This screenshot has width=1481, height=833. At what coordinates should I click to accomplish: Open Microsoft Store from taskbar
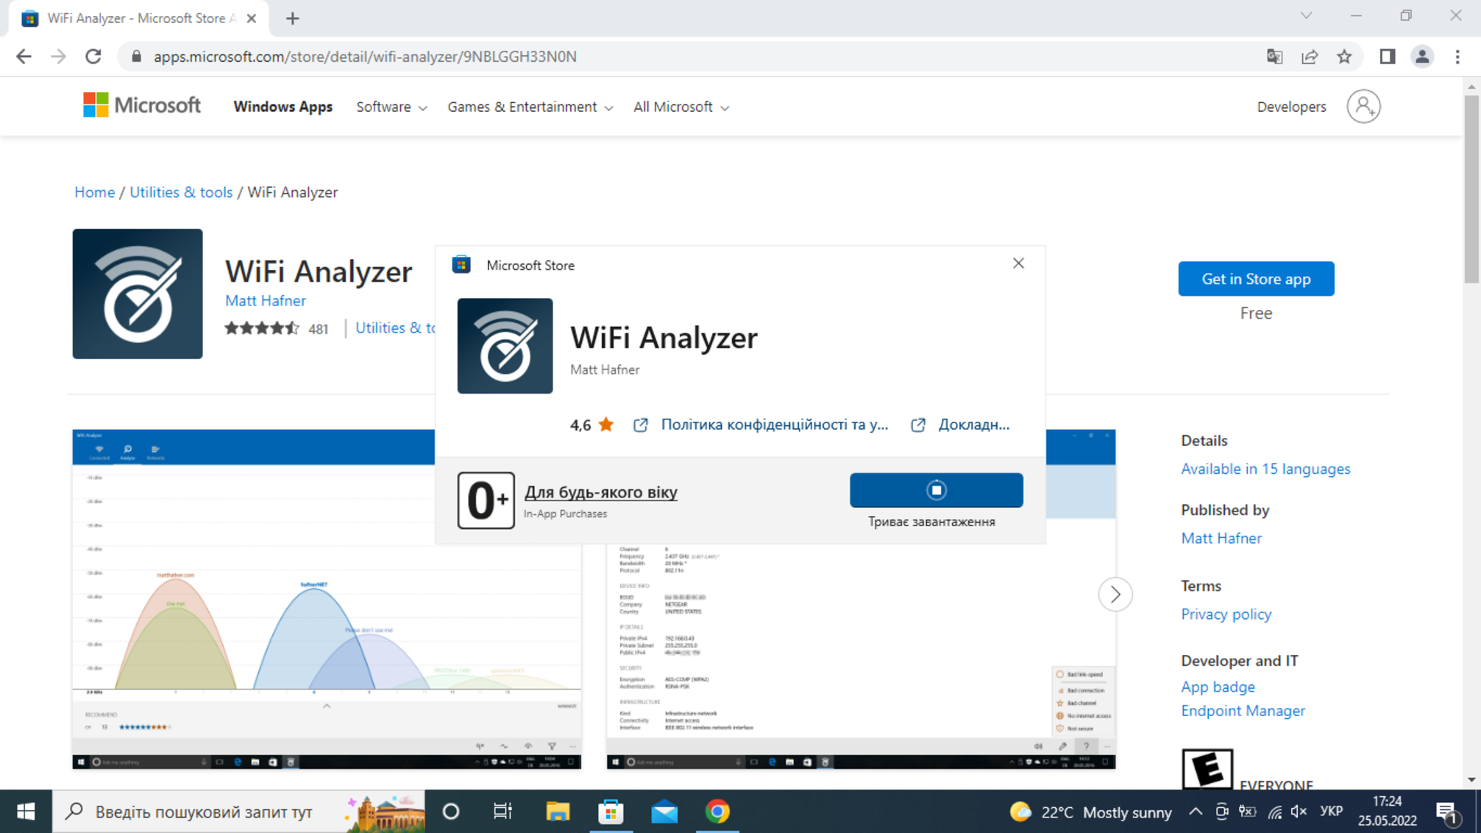pyautogui.click(x=611, y=812)
